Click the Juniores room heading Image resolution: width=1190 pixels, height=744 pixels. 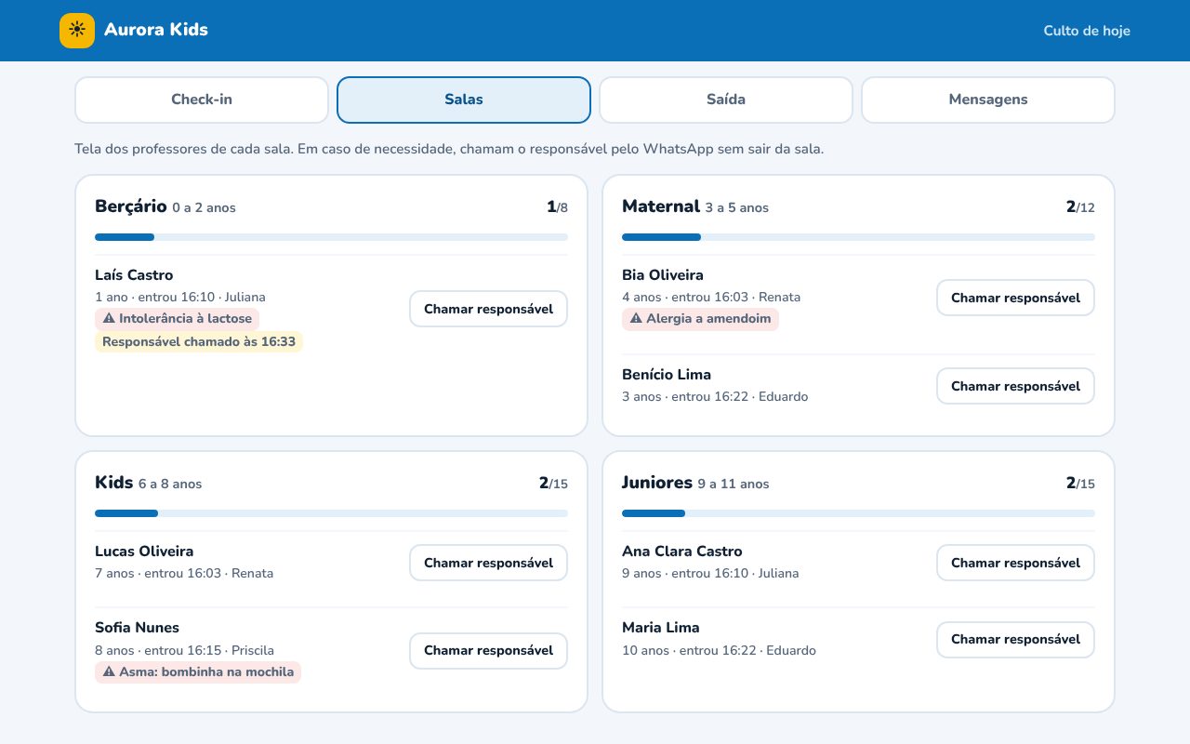(x=657, y=483)
